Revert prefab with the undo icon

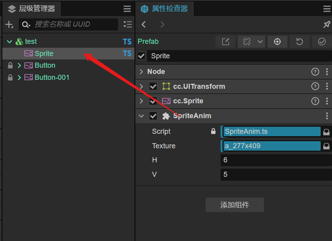pos(300,41)
